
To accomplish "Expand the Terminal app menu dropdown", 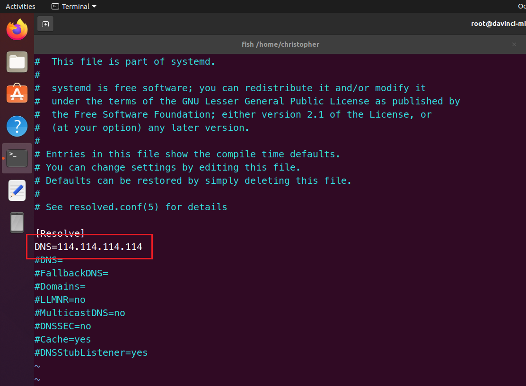I will pyautogui.click(x=74, y=7).
